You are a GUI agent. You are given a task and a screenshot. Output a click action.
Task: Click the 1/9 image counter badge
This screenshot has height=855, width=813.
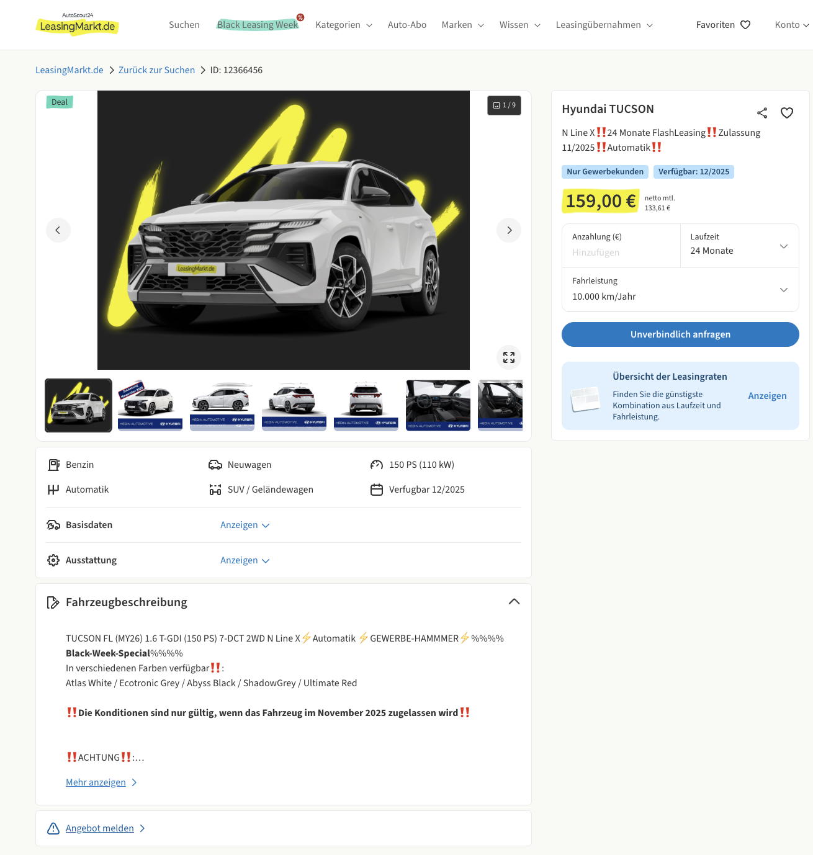504,105
